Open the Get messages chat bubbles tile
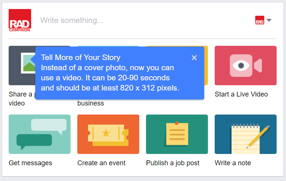The height and width of the screenshot is (181, 286). (x=39, y=134)
